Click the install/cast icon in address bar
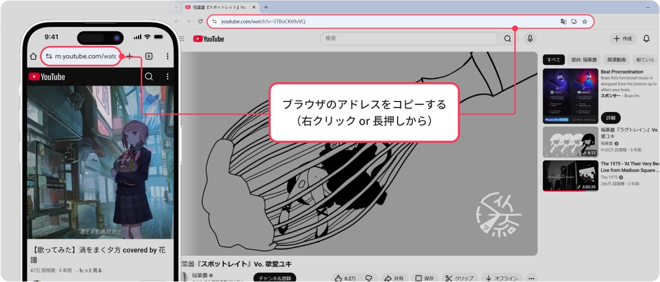Viewport: 660px width, 282px height. tap(574, 21)
